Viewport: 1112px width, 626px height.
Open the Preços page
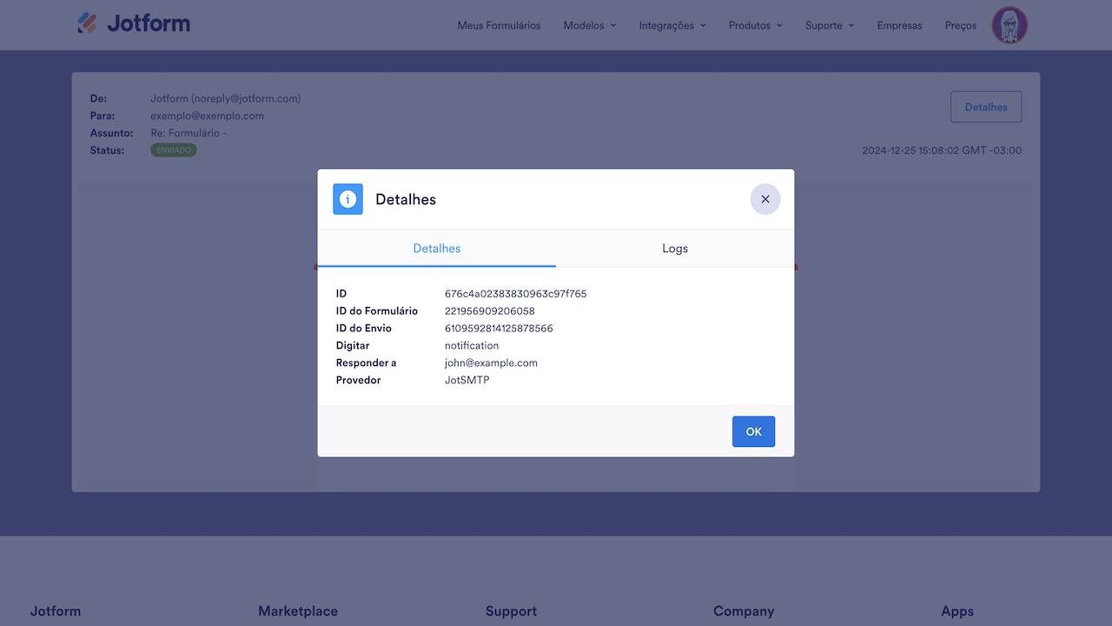click(960, 25)
